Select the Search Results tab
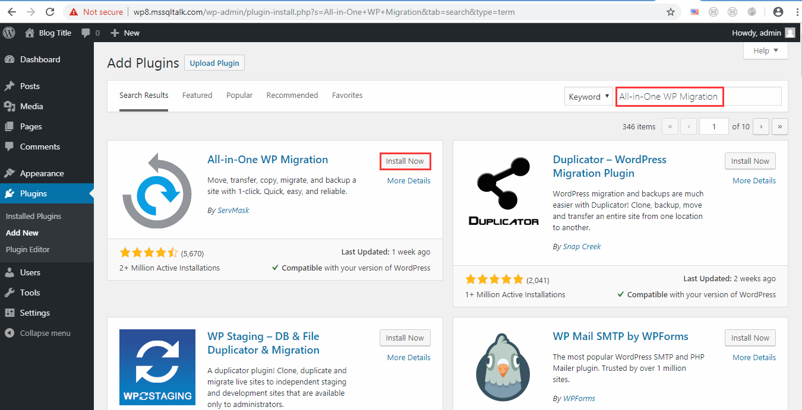This screenshot has width=802, height=410. (x=144, y=95)
